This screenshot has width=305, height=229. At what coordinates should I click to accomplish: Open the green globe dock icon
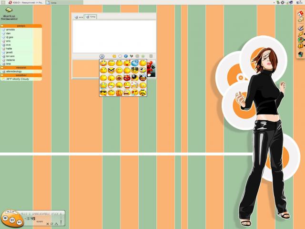point(301,40)
